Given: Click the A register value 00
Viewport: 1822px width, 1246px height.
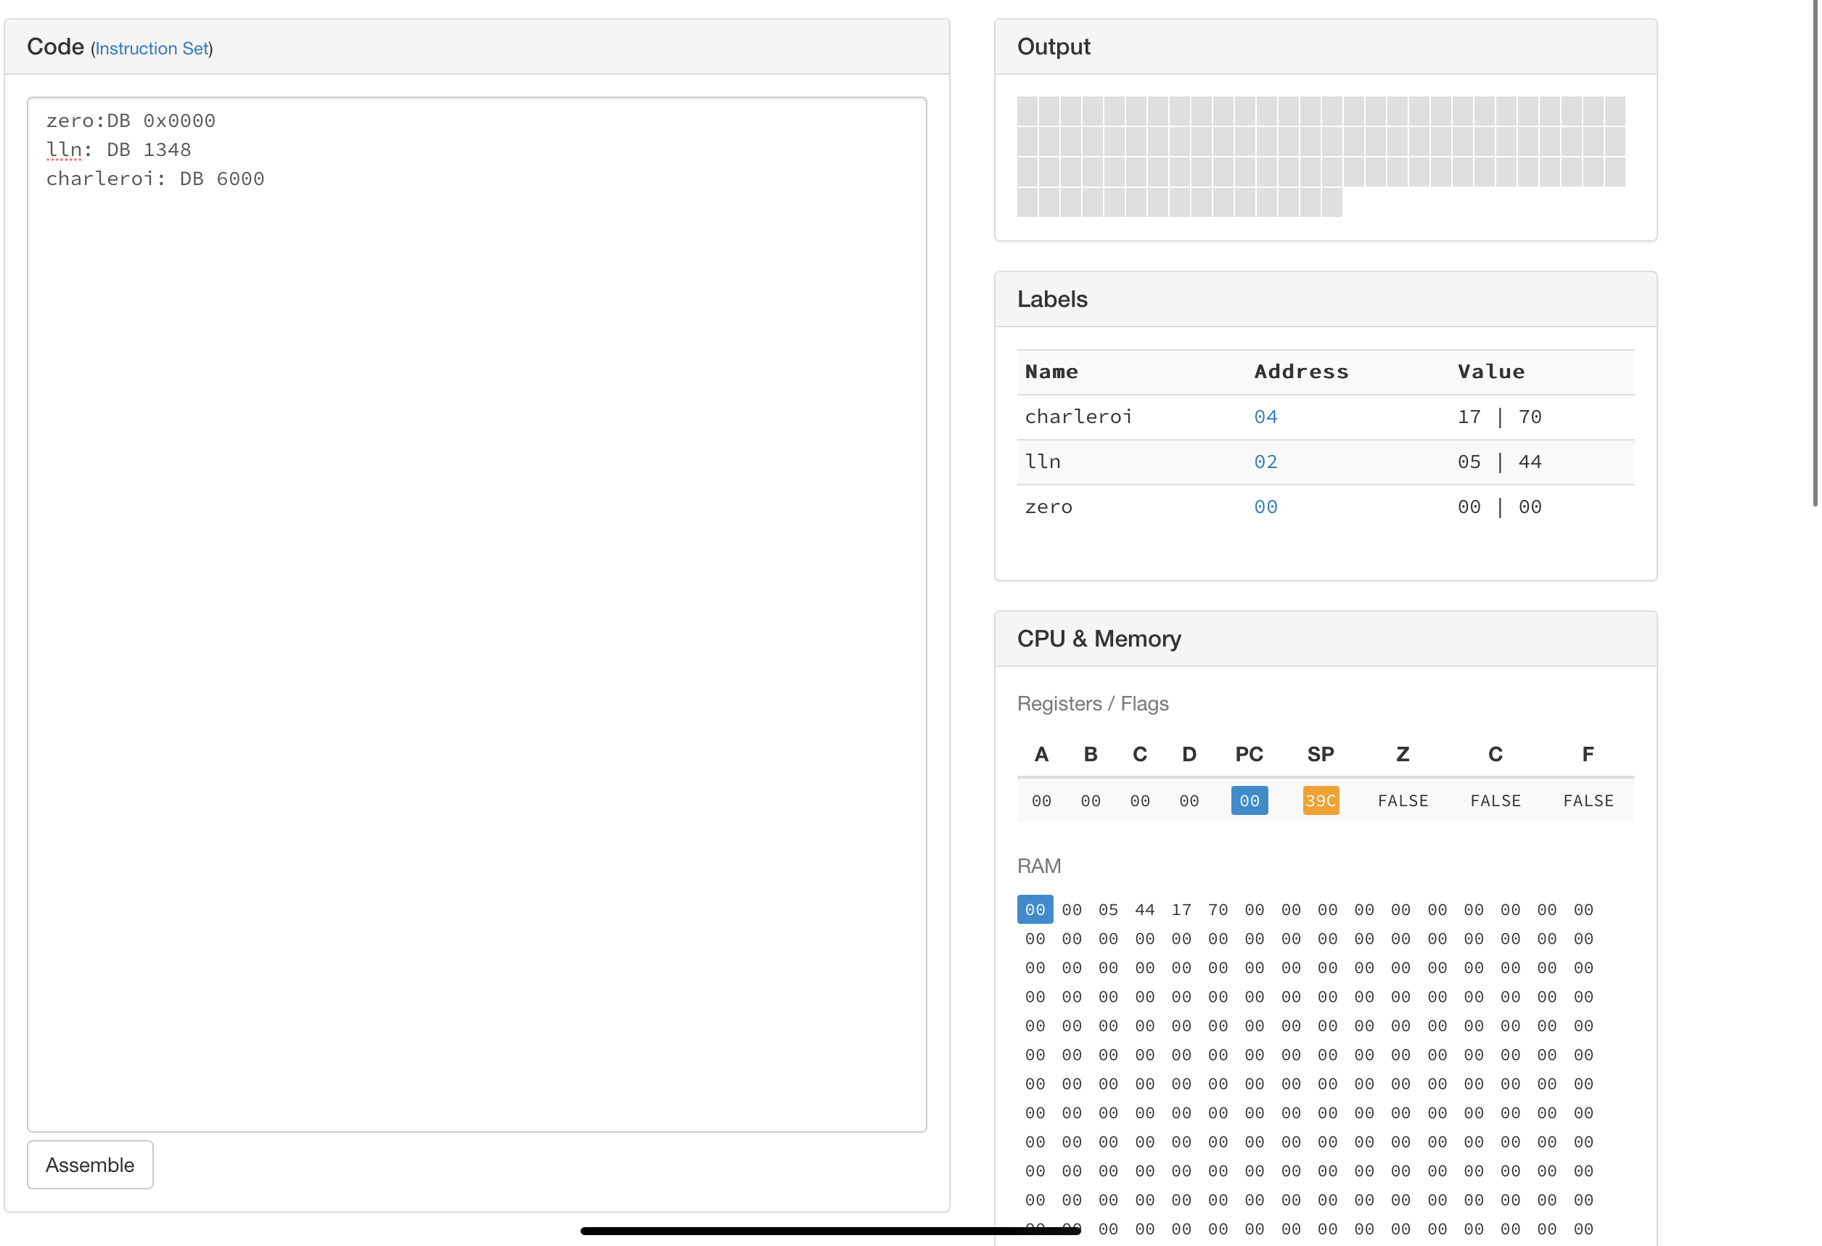Looking at the screenshot, I should [1041, 800].
